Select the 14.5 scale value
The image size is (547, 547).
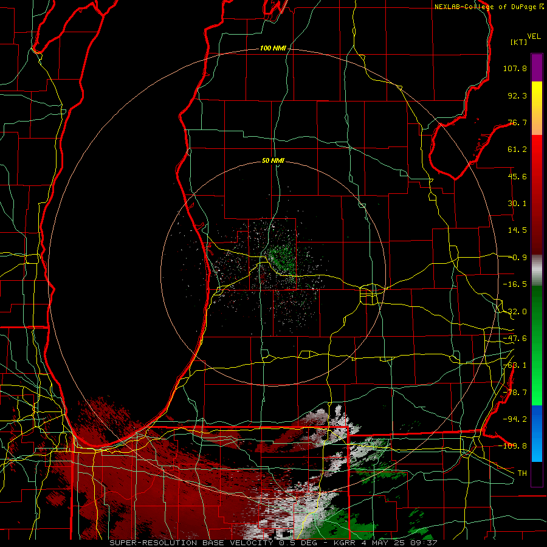point(517,230)
